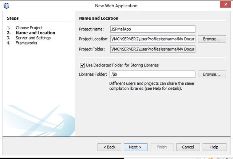Click the Libraries Folder input field

click(x=153, y=74)
